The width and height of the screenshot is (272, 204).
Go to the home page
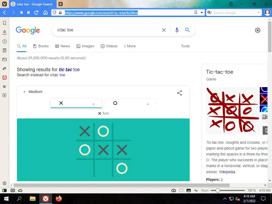tap(45, 12)
